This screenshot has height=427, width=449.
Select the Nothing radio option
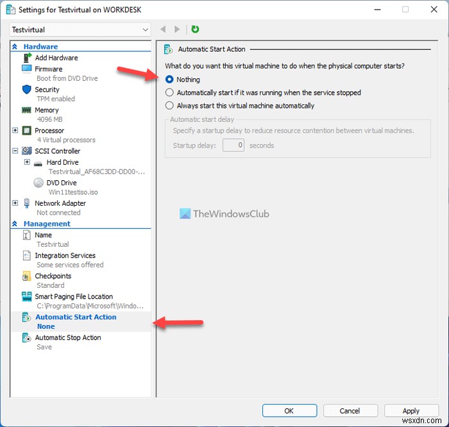click(169, 80)
